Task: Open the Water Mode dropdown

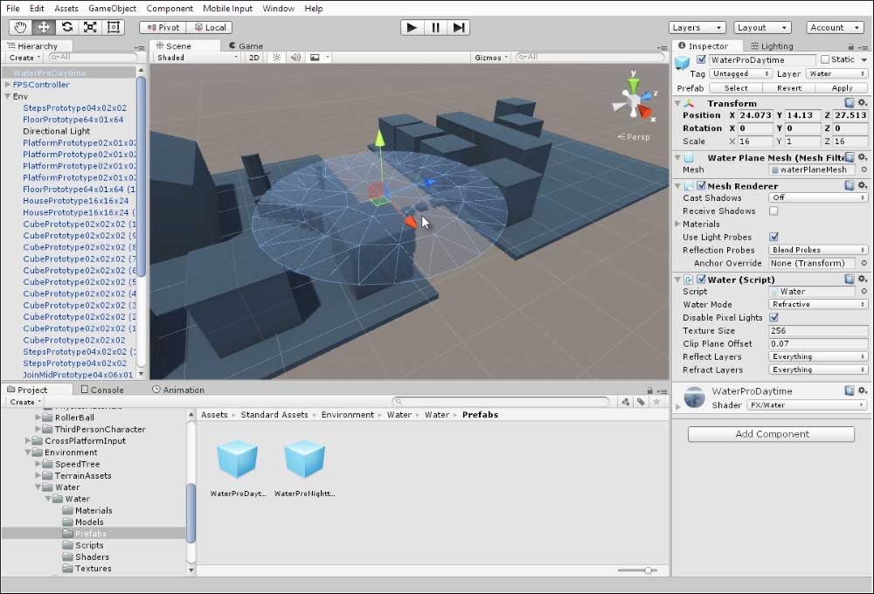Action: coord(818,304)
